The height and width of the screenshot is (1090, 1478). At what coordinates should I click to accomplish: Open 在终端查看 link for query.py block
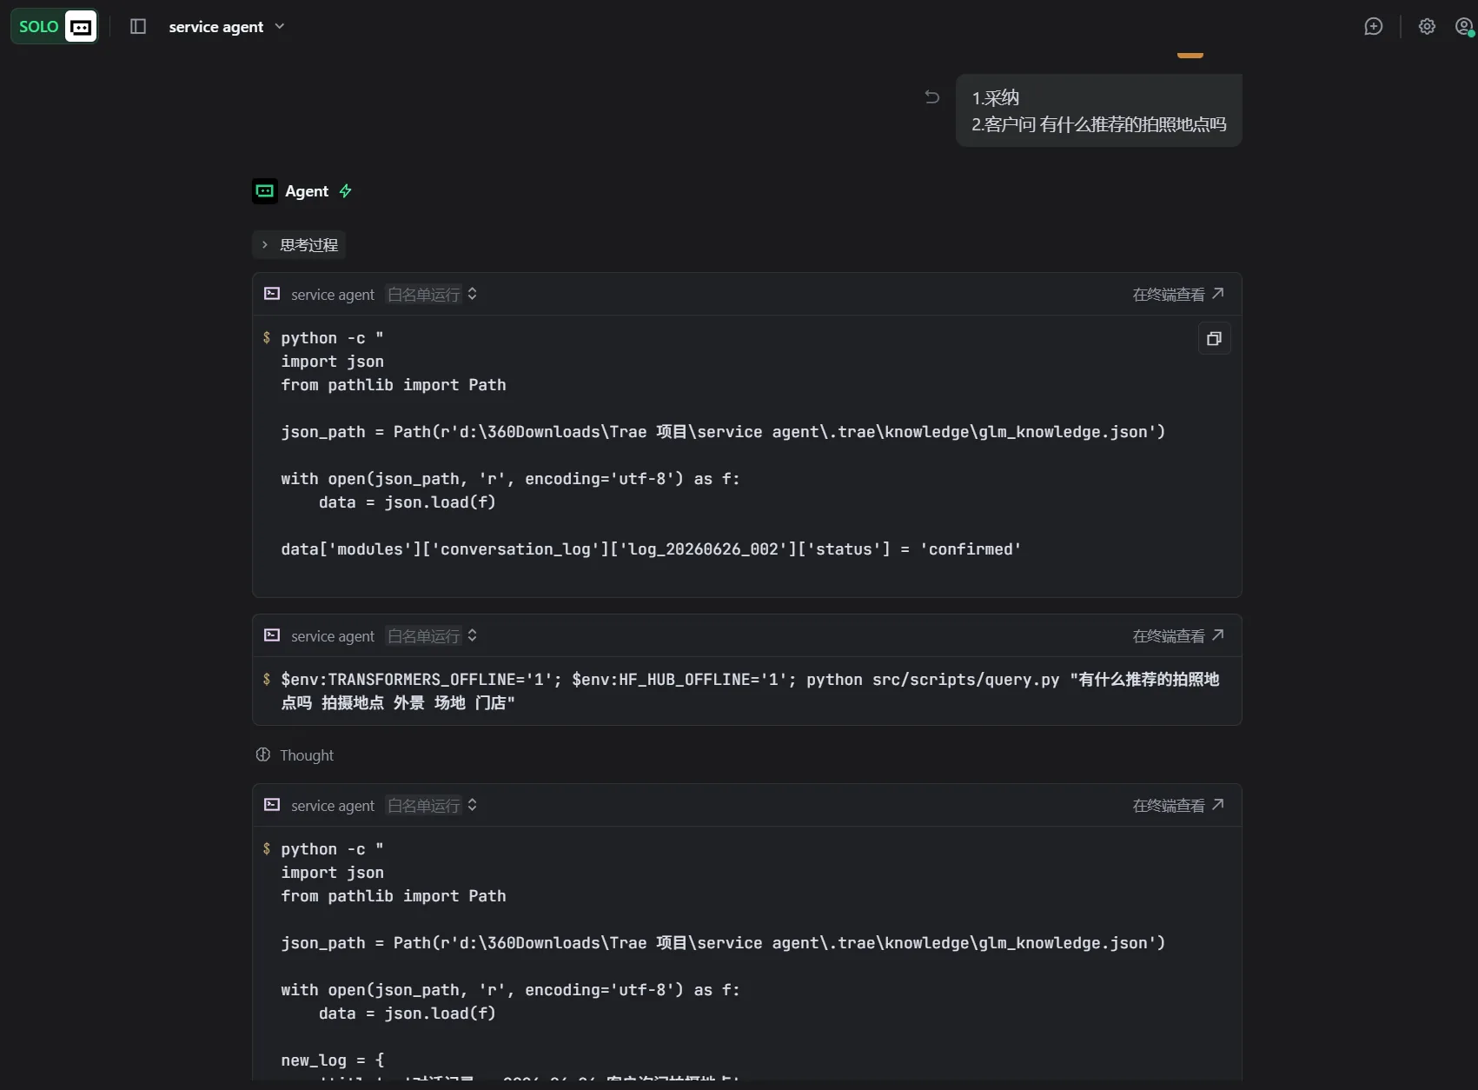point(1178,636)
